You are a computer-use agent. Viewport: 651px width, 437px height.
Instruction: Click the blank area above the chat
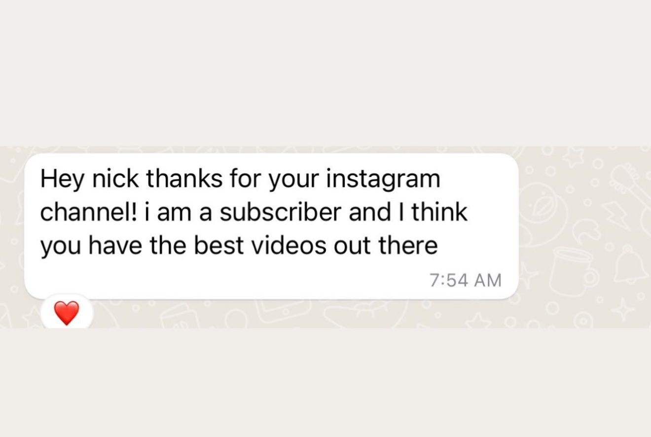tap(325, 73)
